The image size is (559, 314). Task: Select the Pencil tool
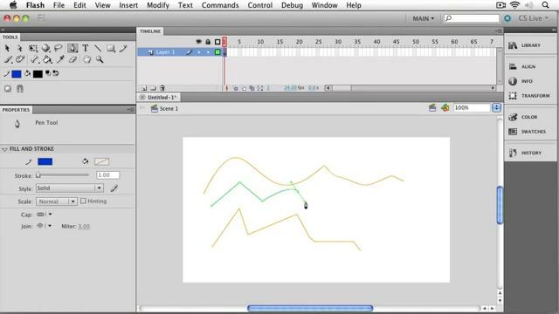[123, 48]
